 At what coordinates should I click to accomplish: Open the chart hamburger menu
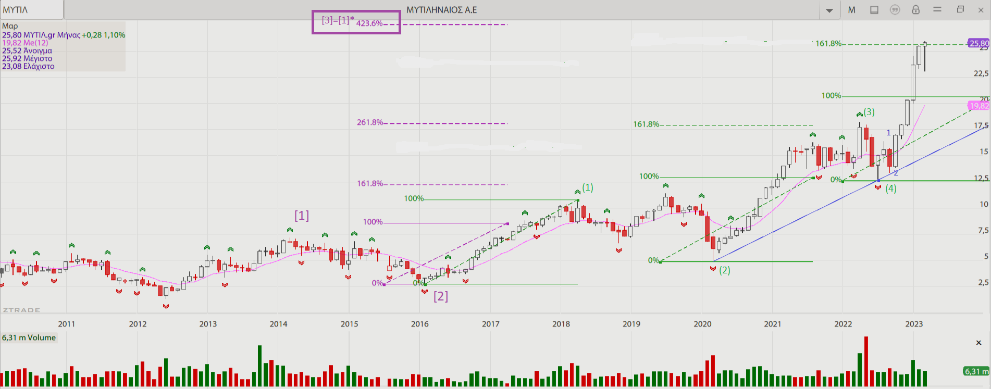(x=937, y=10)
